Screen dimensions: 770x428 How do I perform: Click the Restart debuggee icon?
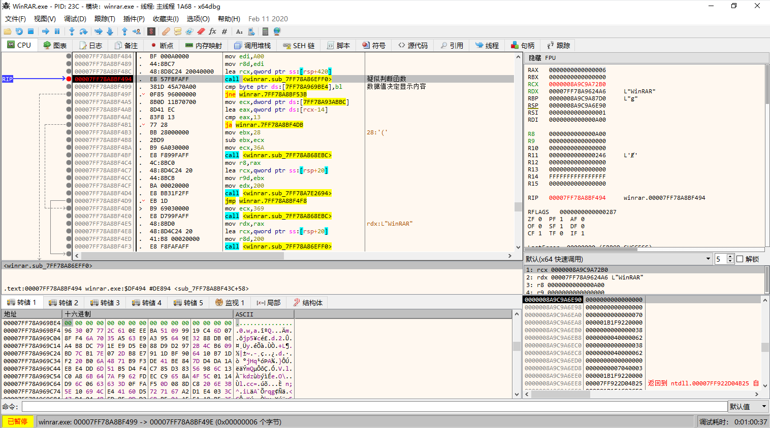(19, 31)
